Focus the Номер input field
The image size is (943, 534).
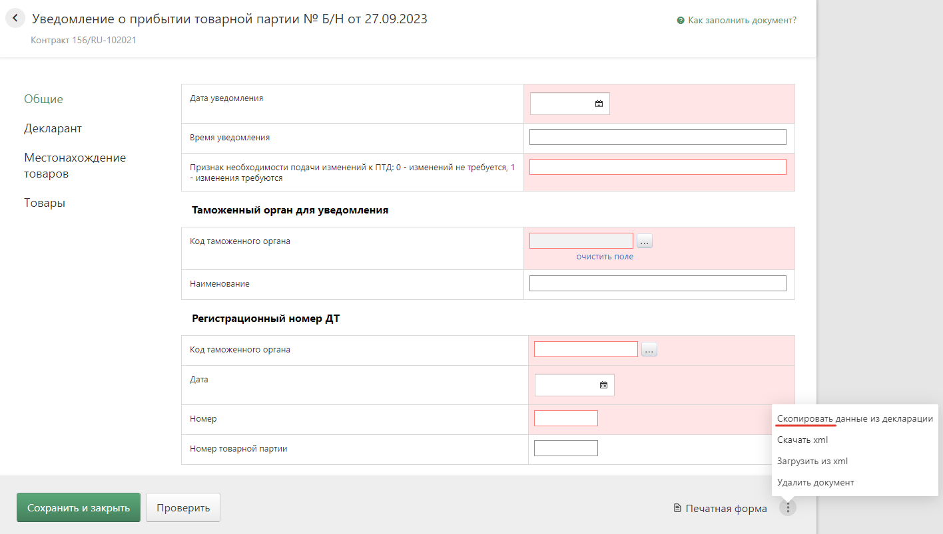pos(566,418)
